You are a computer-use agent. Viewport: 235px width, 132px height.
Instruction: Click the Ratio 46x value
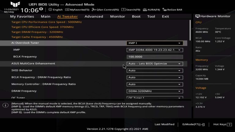198,51
